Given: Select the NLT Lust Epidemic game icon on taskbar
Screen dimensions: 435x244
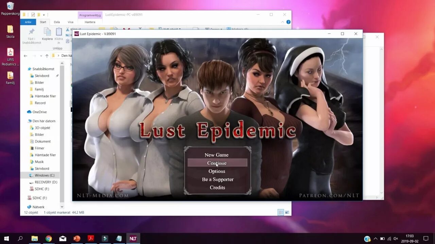Looking at the screenshot, I should click(133, 238).
